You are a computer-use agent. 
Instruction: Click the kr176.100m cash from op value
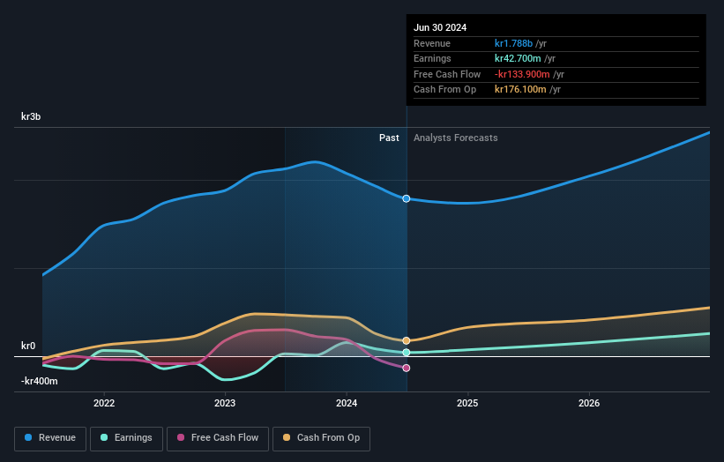520,90
